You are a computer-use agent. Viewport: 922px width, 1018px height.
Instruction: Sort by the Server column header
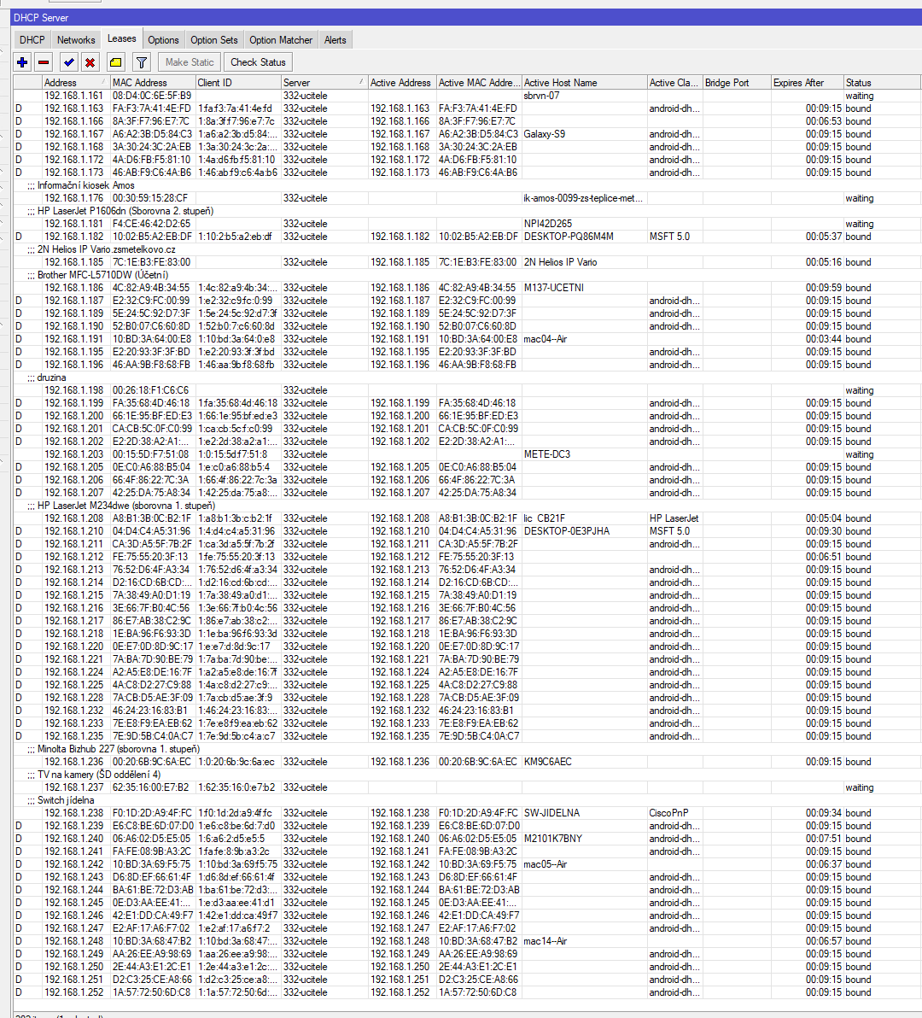[x=323, y=83]
